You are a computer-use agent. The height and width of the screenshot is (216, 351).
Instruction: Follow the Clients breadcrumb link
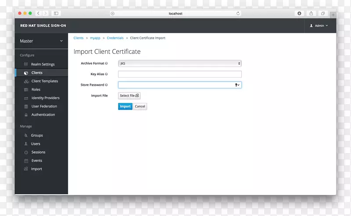click(79, 38)
